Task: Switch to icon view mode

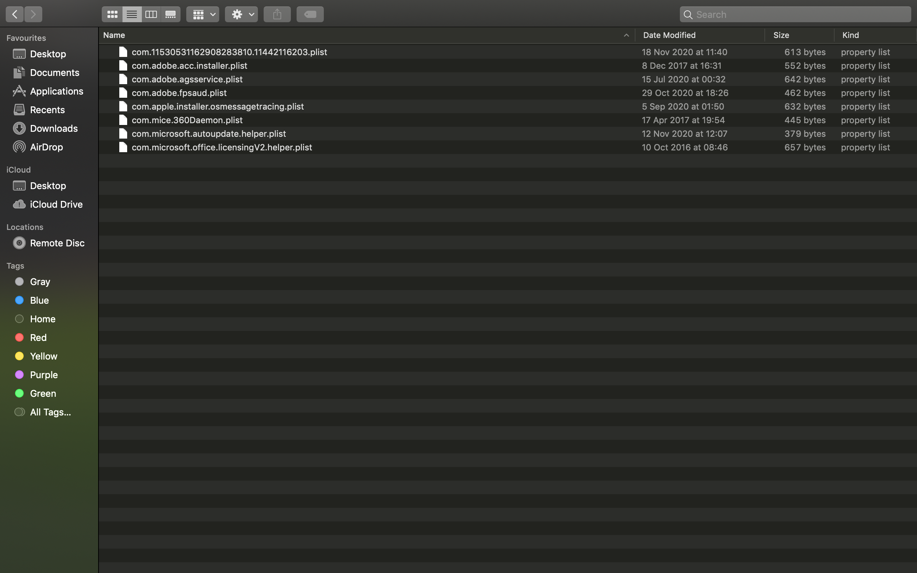Action: [x=112, y=14]
